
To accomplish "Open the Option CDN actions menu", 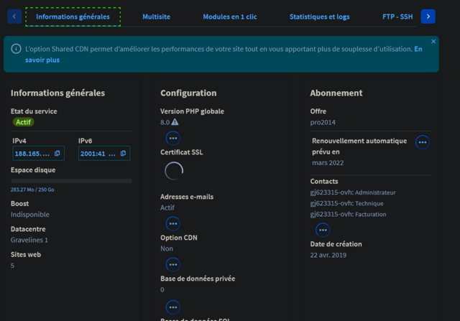I will tap(172, 265).
